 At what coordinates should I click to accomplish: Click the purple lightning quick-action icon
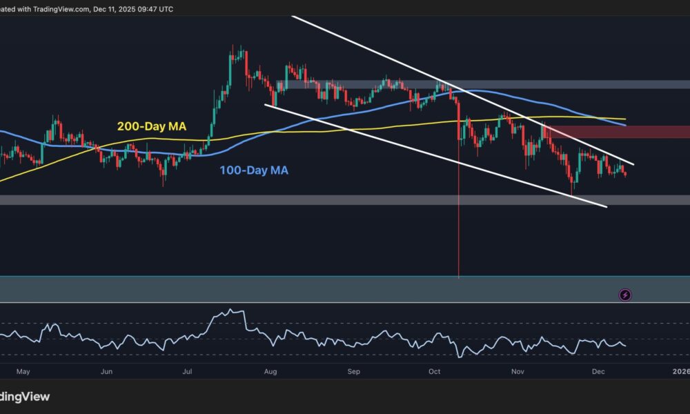pyautogui.click(x=624, y=295)
